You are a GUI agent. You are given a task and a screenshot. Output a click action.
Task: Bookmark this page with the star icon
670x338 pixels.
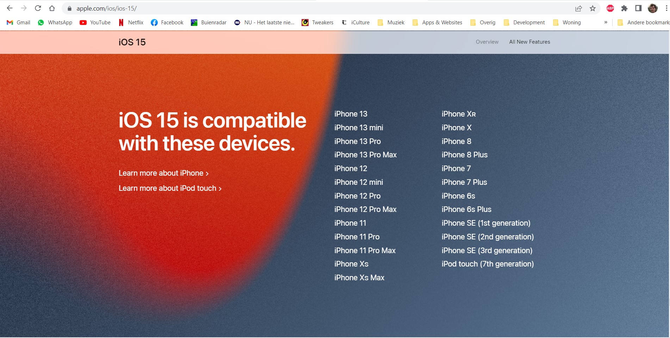pos(593,8)
